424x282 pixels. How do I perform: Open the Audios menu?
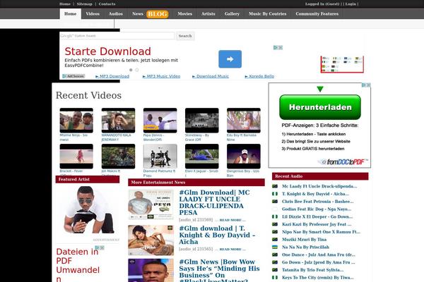(116, 14)
